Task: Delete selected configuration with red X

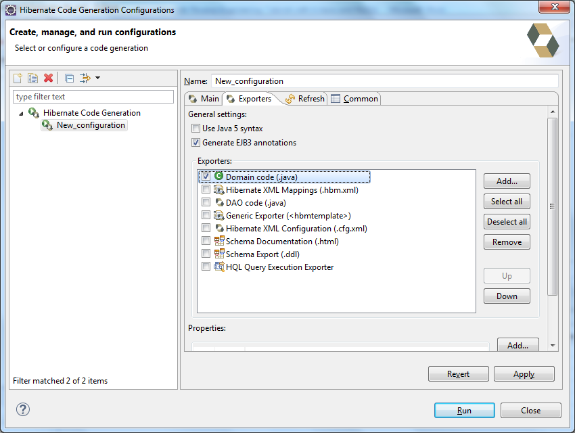Action: click(49, 78)
